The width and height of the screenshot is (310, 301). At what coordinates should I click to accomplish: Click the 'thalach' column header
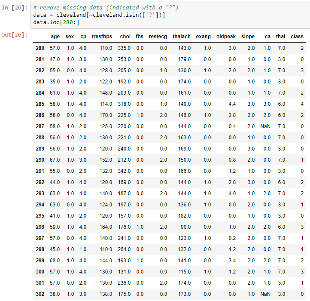[x=182, y=37]
